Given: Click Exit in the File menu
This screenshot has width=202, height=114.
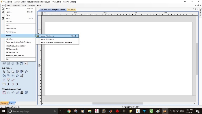Looking at the screenshot, I should pyautogui.click(x=18, y=59).
